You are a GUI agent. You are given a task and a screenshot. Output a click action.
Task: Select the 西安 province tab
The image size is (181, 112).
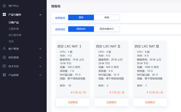click(81, 17)
